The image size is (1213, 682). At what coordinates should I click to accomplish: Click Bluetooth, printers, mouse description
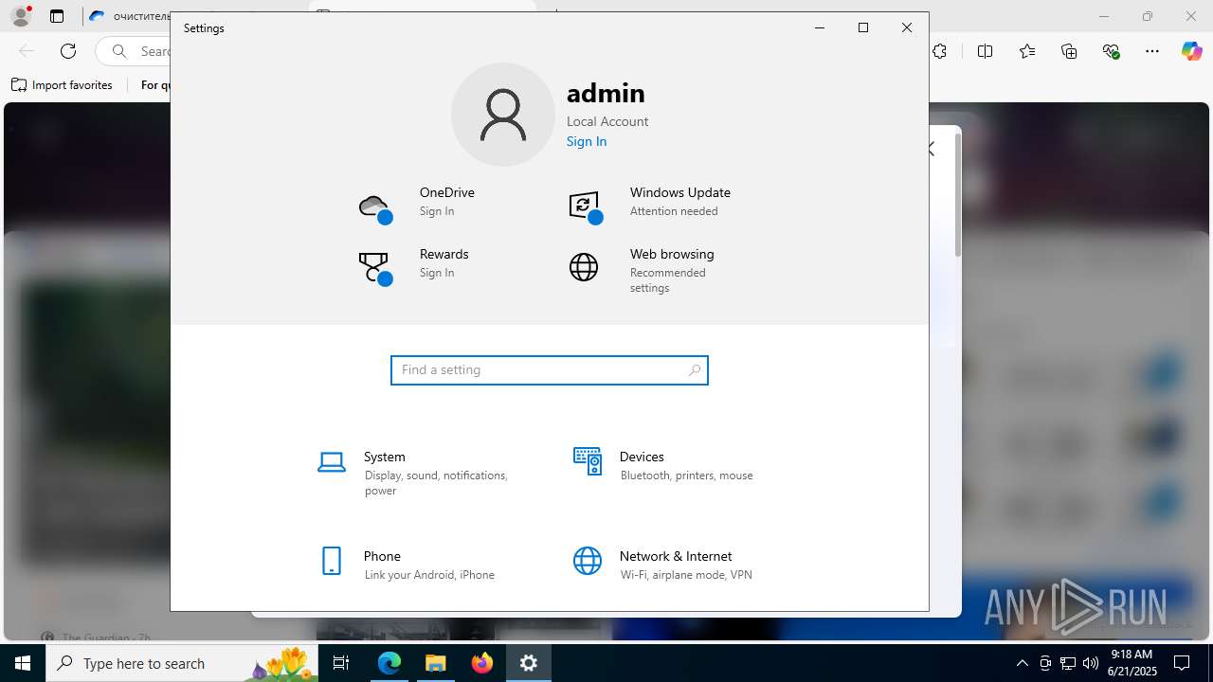687,476
